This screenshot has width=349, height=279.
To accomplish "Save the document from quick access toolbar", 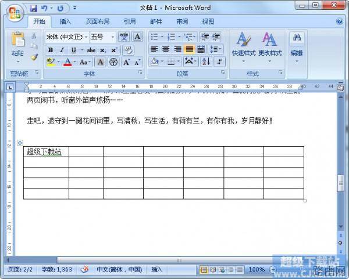I will point(34,9).
